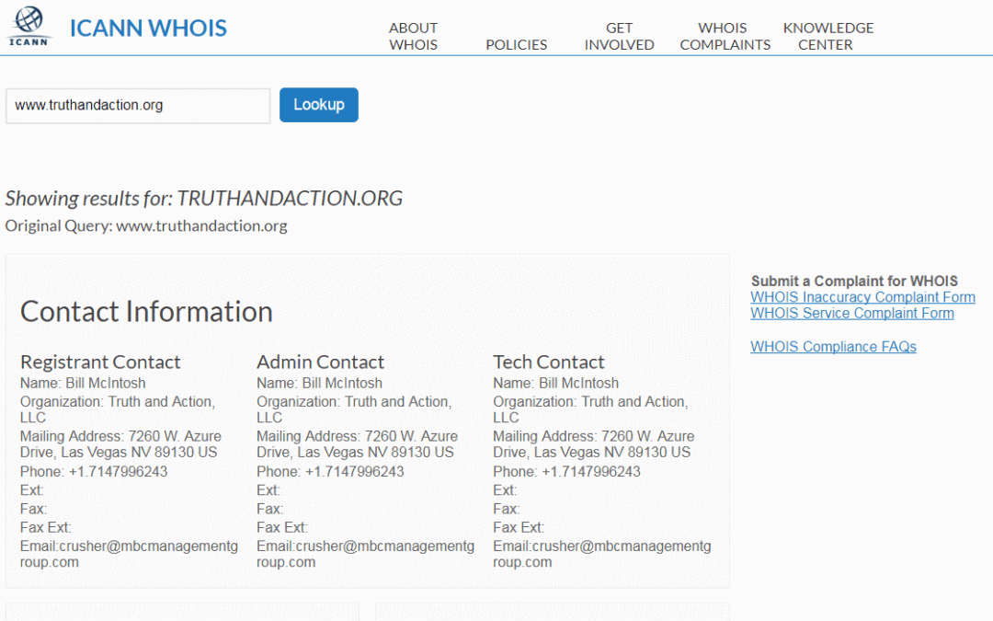The width and height of the screenshot is (993, 621).
Task: Select Registrant Contact email address
Action: (x=130, y=555)
